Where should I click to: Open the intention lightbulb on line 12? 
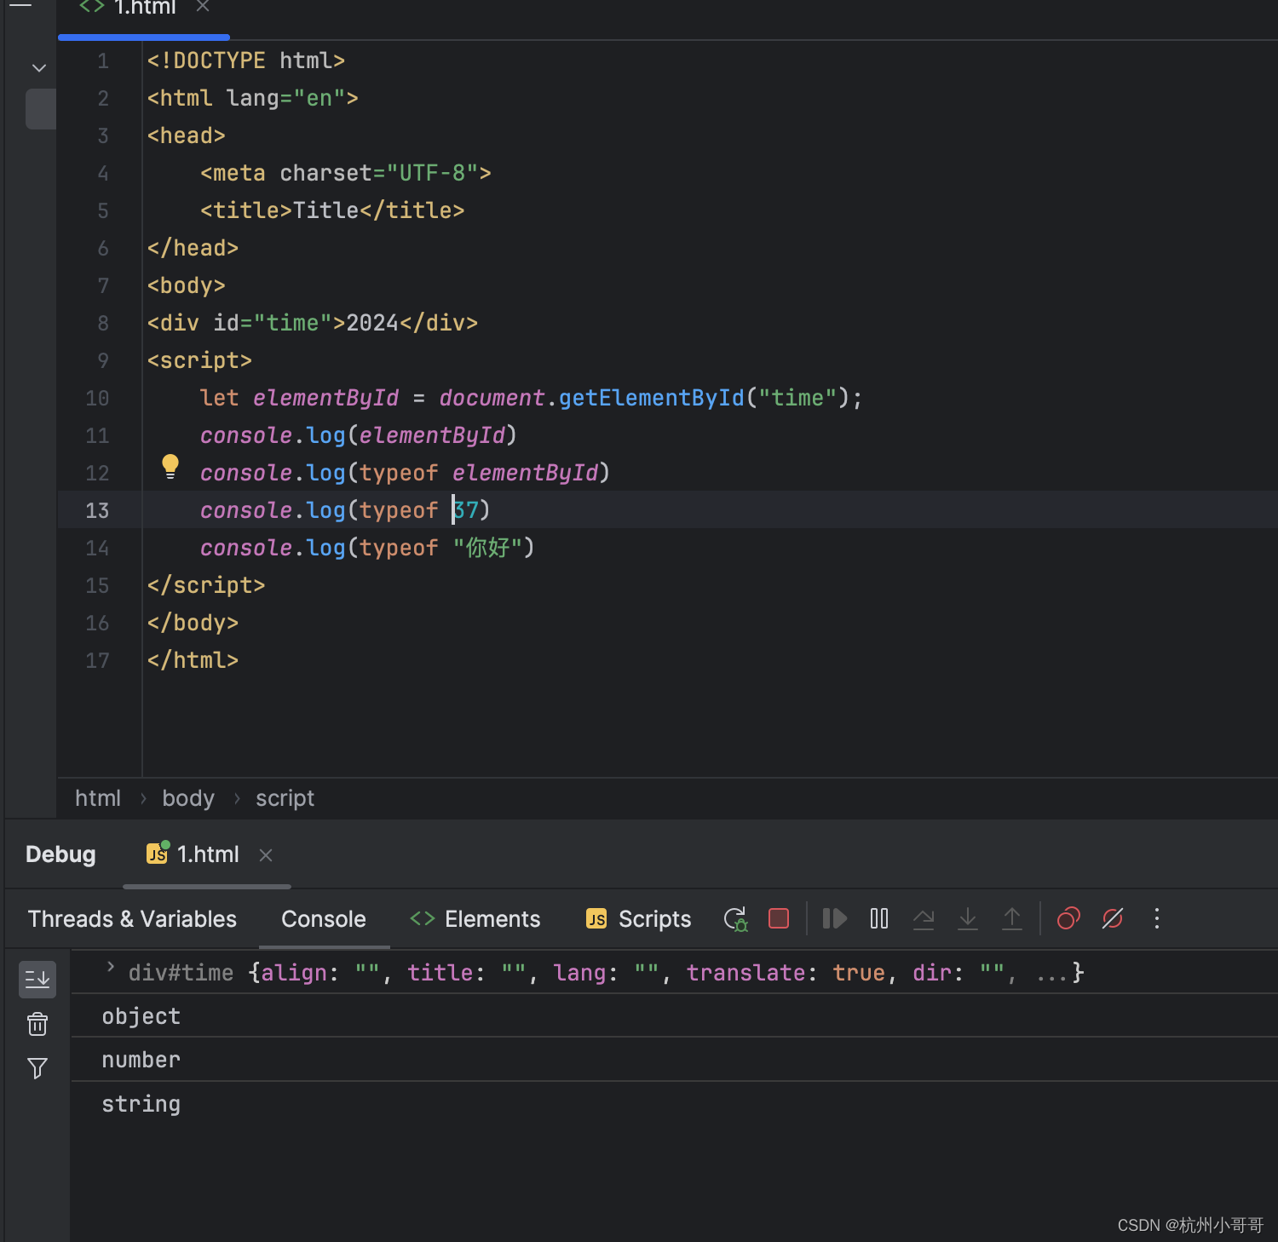coord(170,467)
